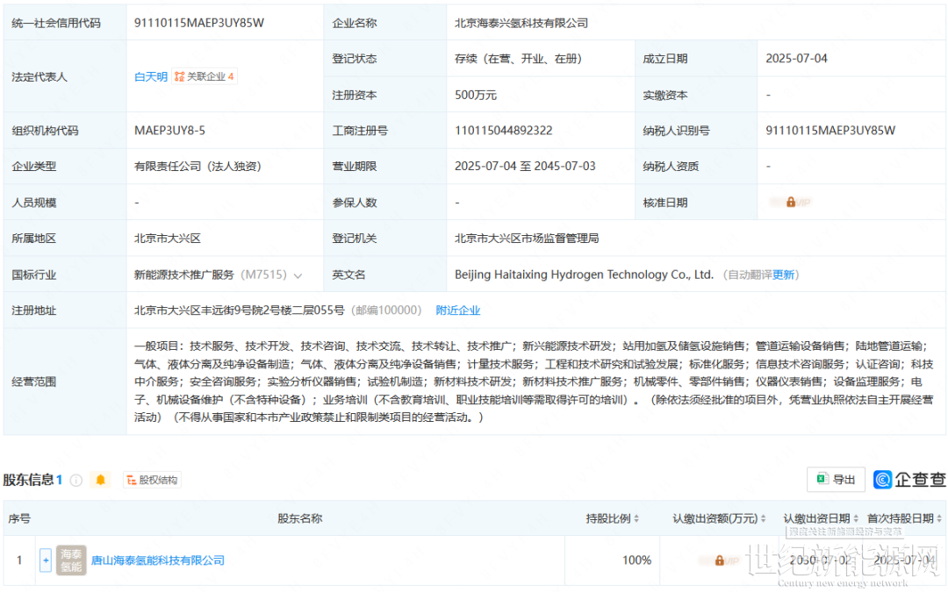The width and height of the screenshot is (948, 592).
Task: Click the 股东信息 section heading
Action: [x=29, y=480]
